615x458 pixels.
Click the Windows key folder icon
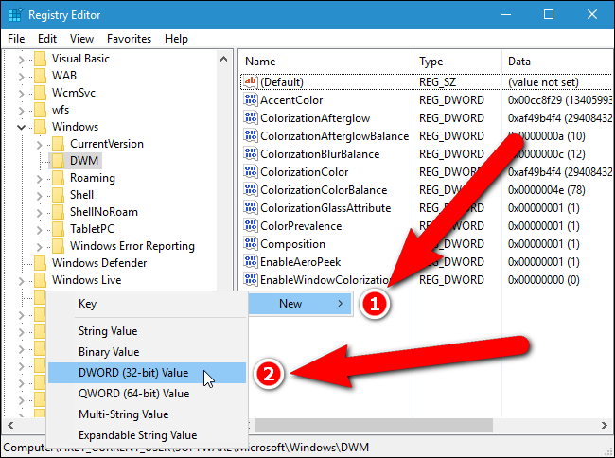(x=40, y=127)
